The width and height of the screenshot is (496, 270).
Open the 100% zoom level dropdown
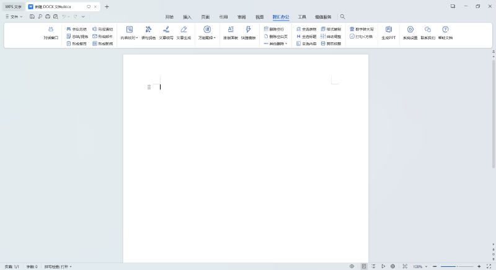coord(420,266)
